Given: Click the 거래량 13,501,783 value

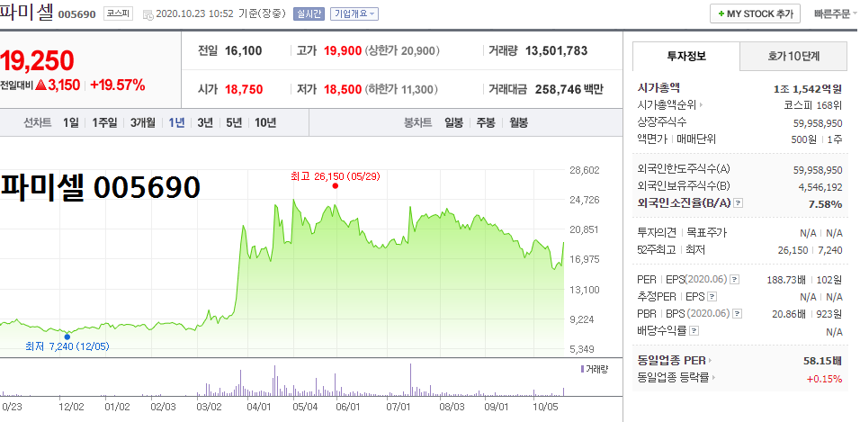Looking at the screenshot, I should tap(556, 51).
